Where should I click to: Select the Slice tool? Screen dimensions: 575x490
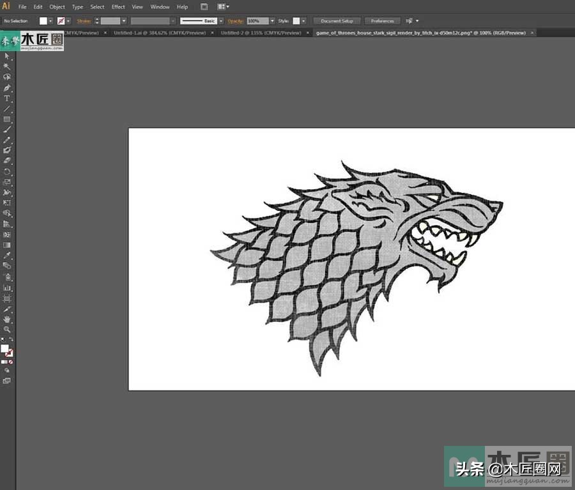click(x=6, y=309)
